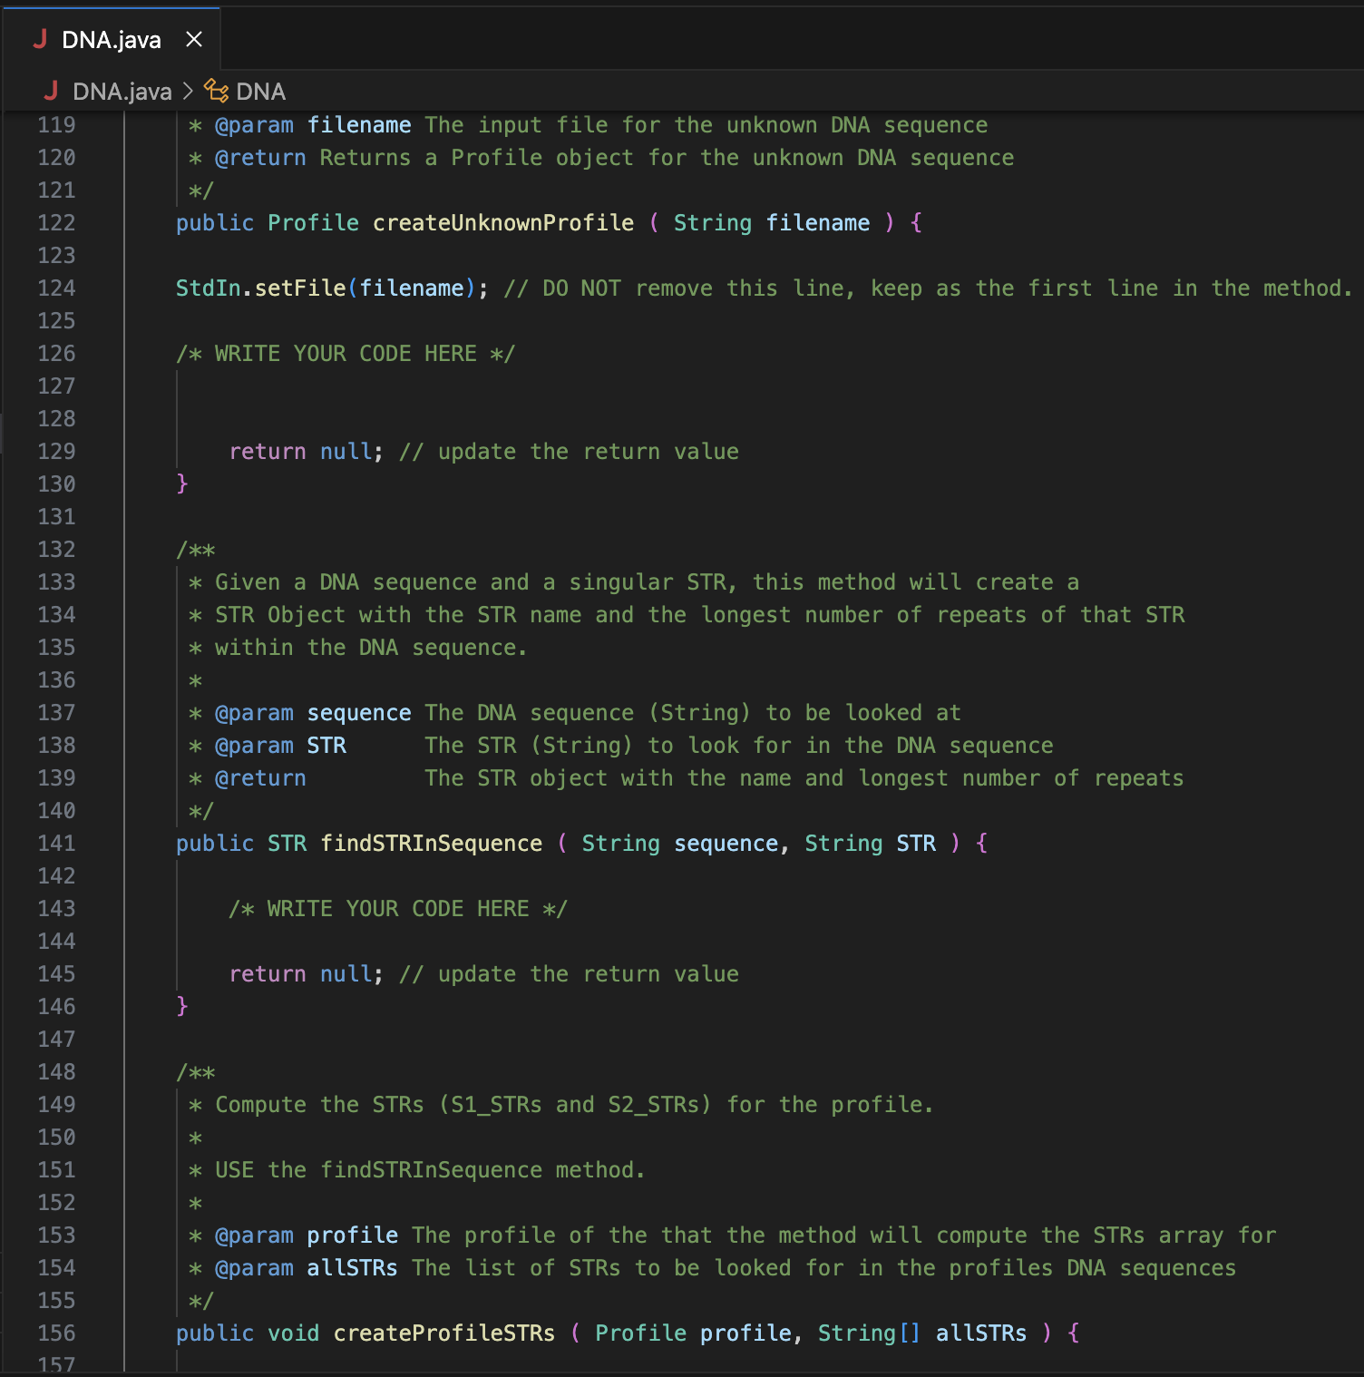Click line number 129 in the gutter

(x=56, y=452)
